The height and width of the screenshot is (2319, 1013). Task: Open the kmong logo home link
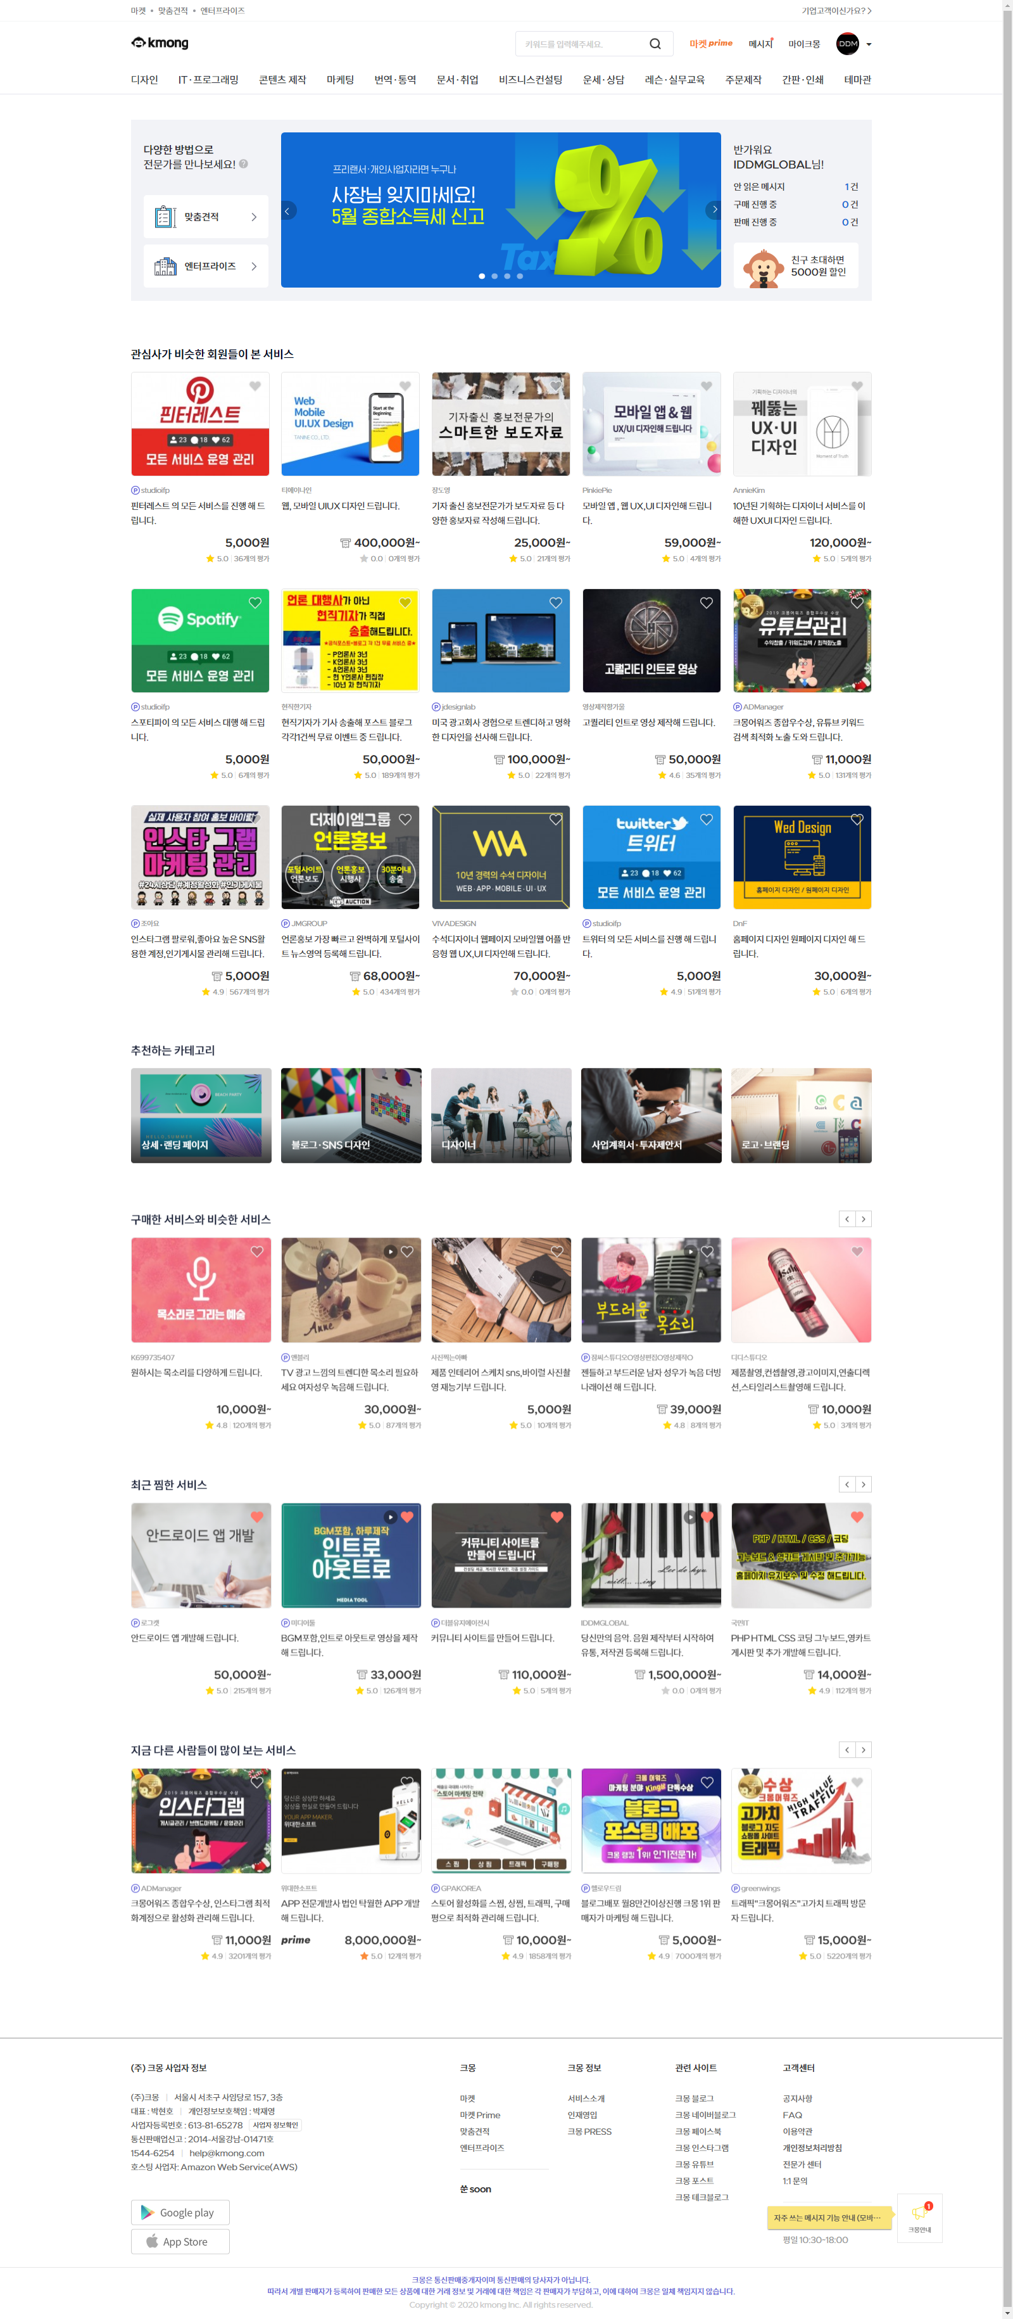(160, 43)
